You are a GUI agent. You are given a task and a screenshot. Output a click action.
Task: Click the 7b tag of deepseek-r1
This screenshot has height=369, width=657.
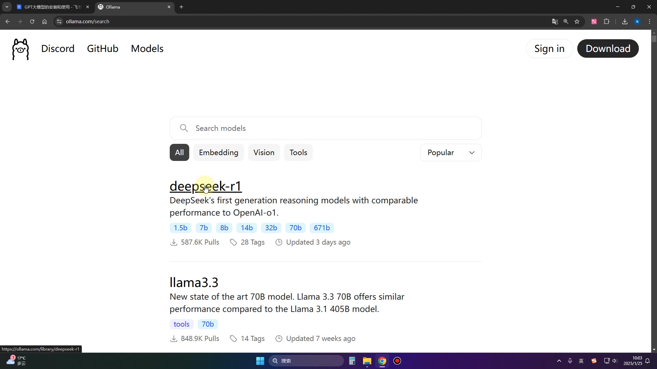[204, 228]
